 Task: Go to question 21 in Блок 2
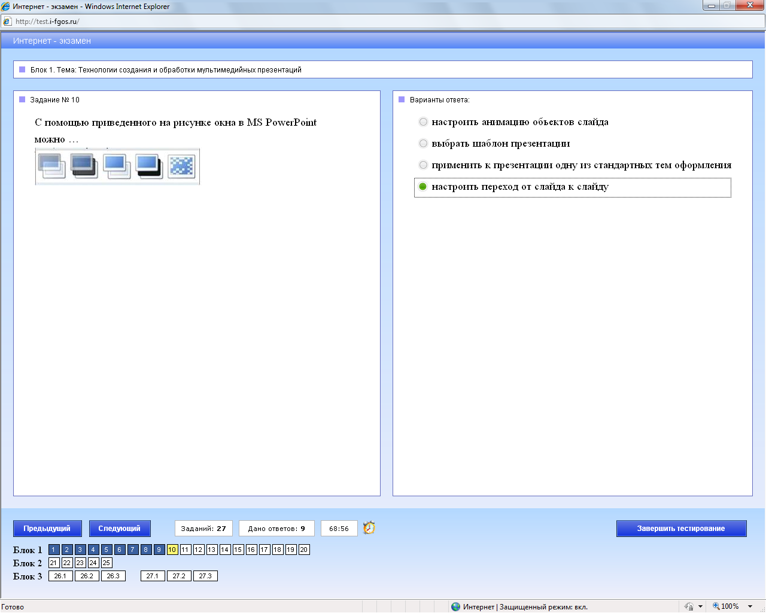click(54, 563)
